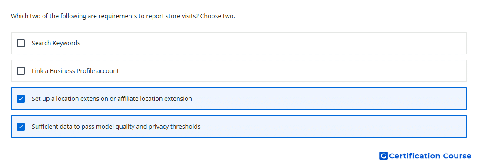The height and width of the screenshot is (164, 478).
Task: Uncheck the location extension checkbox
Action: click(21, 99)
